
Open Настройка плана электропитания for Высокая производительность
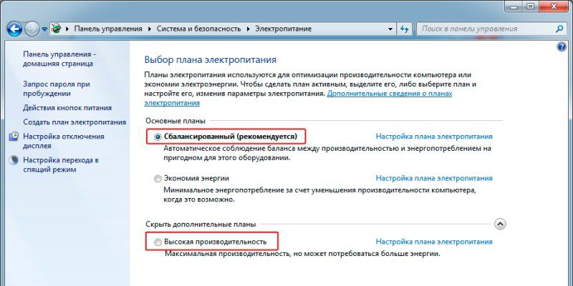coord(434,242)
